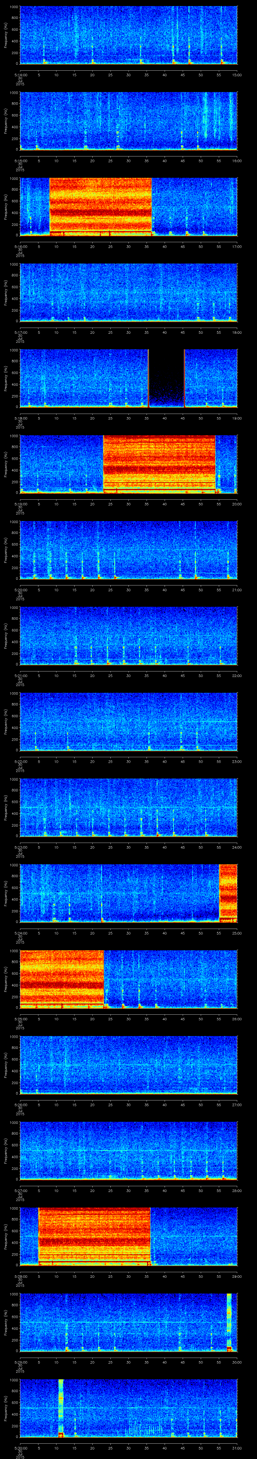This screenshot has height=1459, width=257.
Task: Click the red broadband noise block in the 5:19:00 panel
Action: 159,464
